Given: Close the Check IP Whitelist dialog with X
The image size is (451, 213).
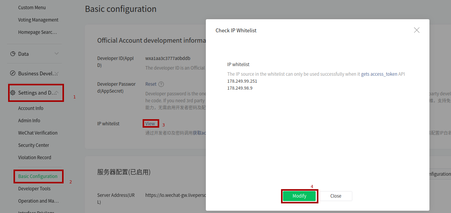Looking at the screenshot, I should click(416, 30).
